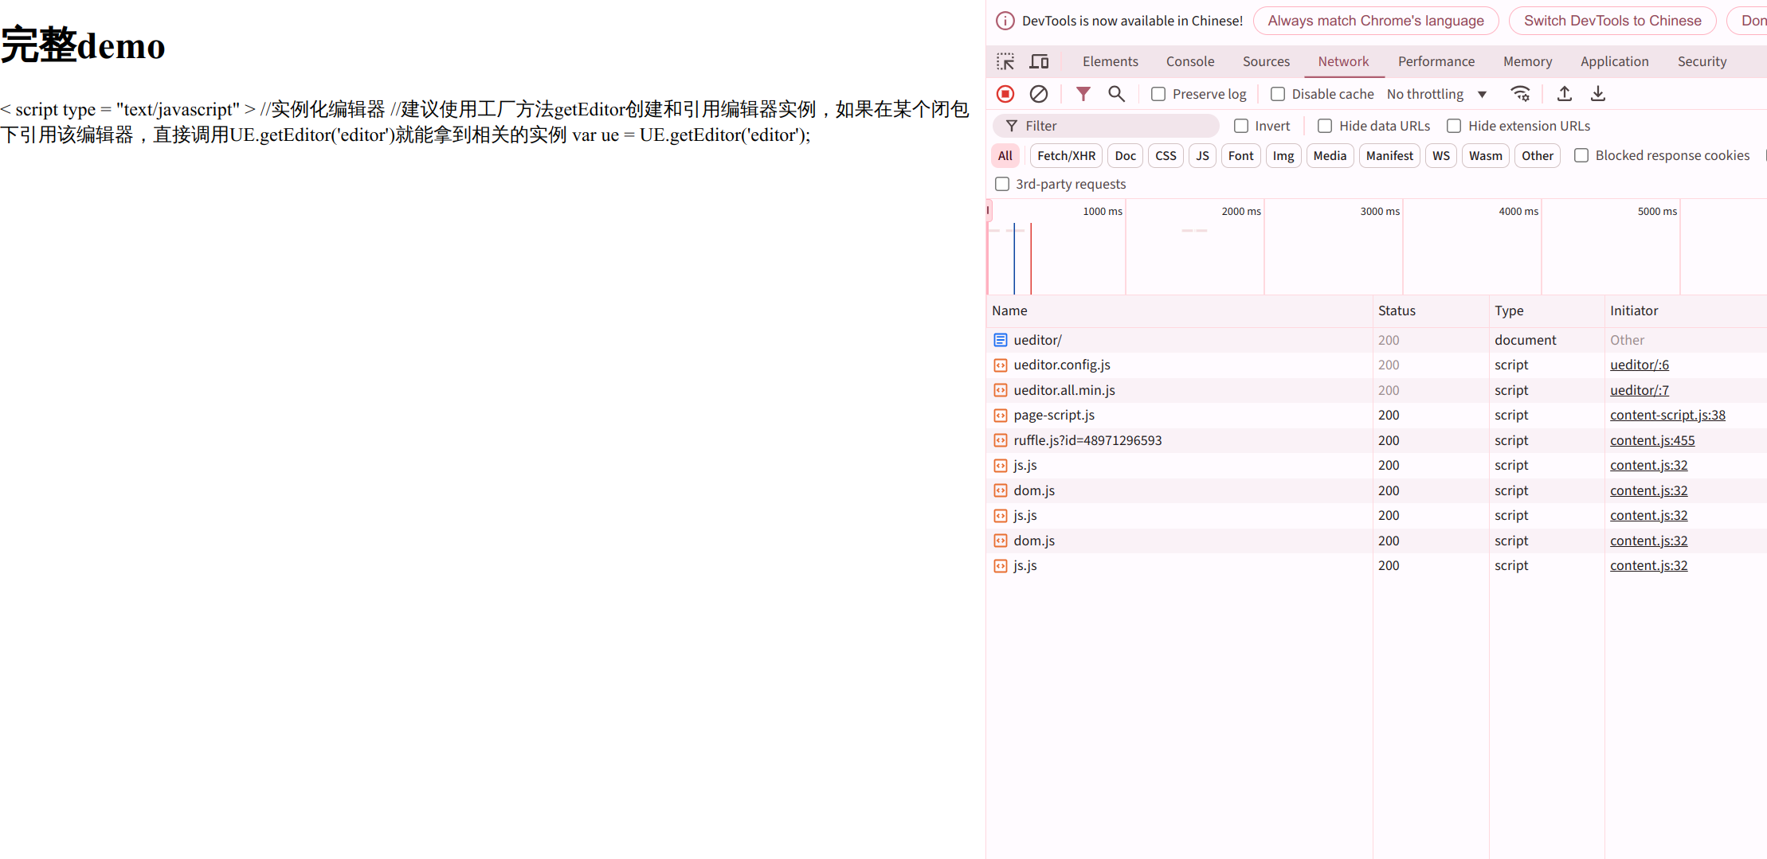The height and width of the screenshot is (859, 1767).
Task: Switch to the Elements tab
Action: pyautogui.click(x=1110, y=61)
